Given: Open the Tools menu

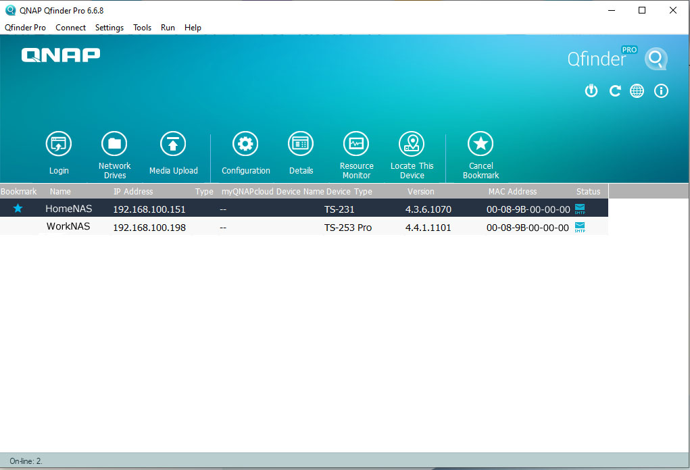Looking at the screenshot, I should [142, 28].
